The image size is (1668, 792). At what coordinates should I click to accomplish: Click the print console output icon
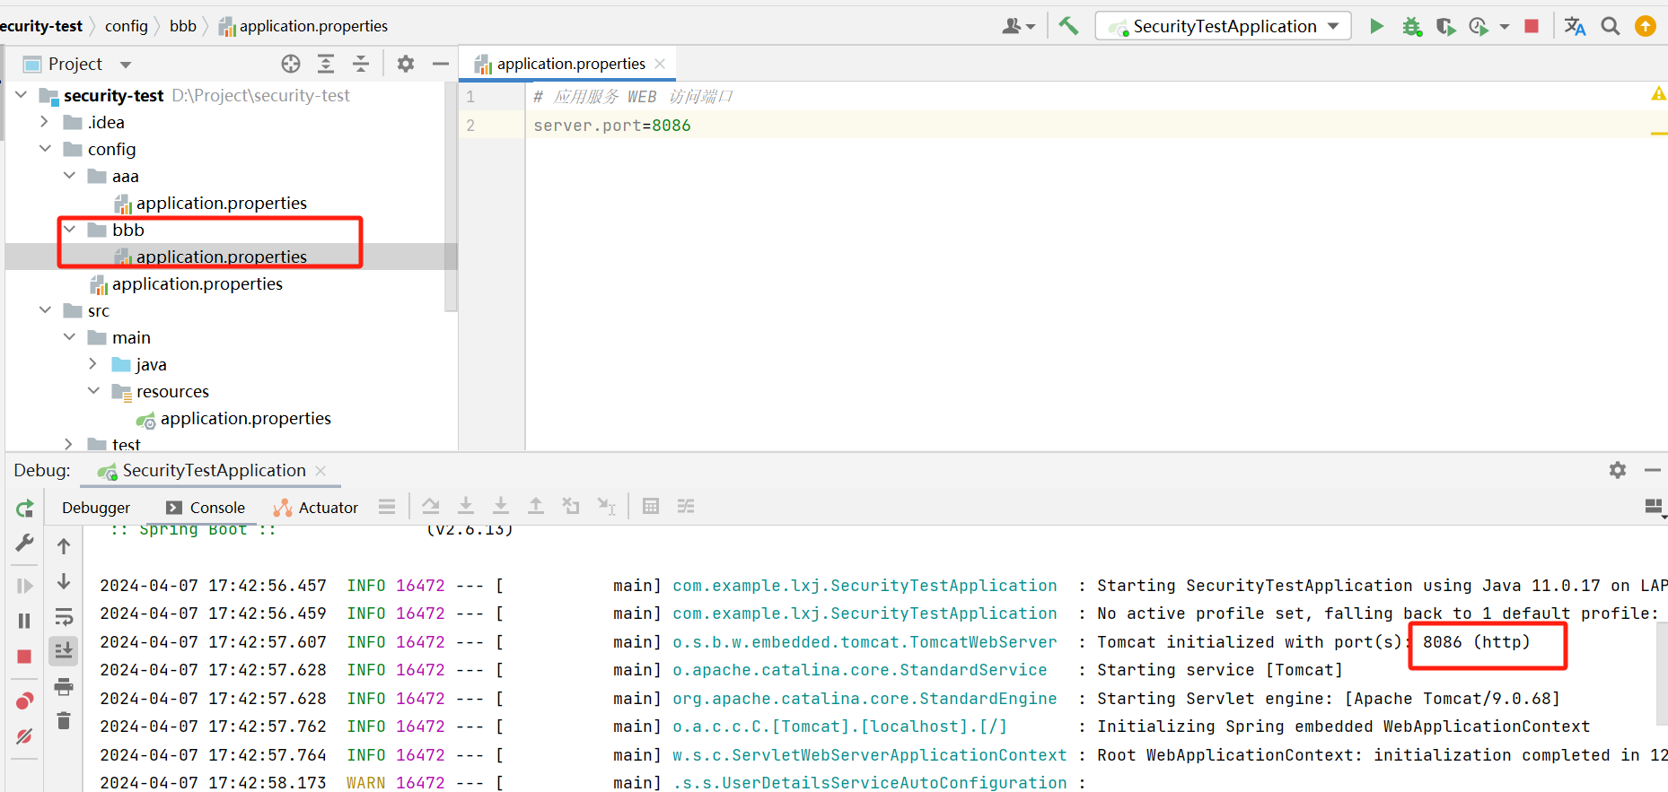click(64, 687)
